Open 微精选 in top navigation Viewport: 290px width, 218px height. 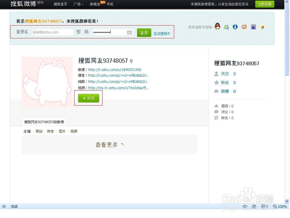[x=95, y=4]
